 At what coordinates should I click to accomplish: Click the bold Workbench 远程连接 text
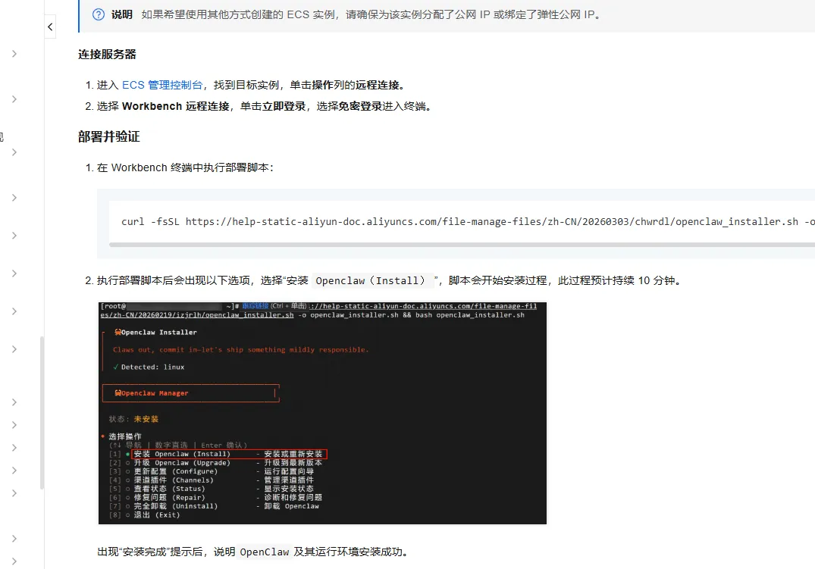(x=176, y=107)
